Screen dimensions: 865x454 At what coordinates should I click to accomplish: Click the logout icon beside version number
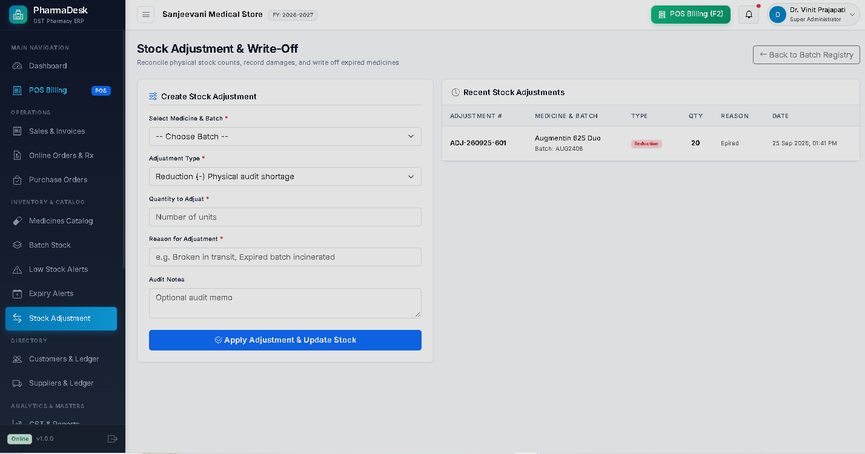(x=112, y=439)
